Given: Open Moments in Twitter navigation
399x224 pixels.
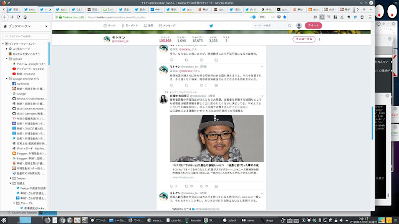Looking at the screenshot, I should pos(130,26).
